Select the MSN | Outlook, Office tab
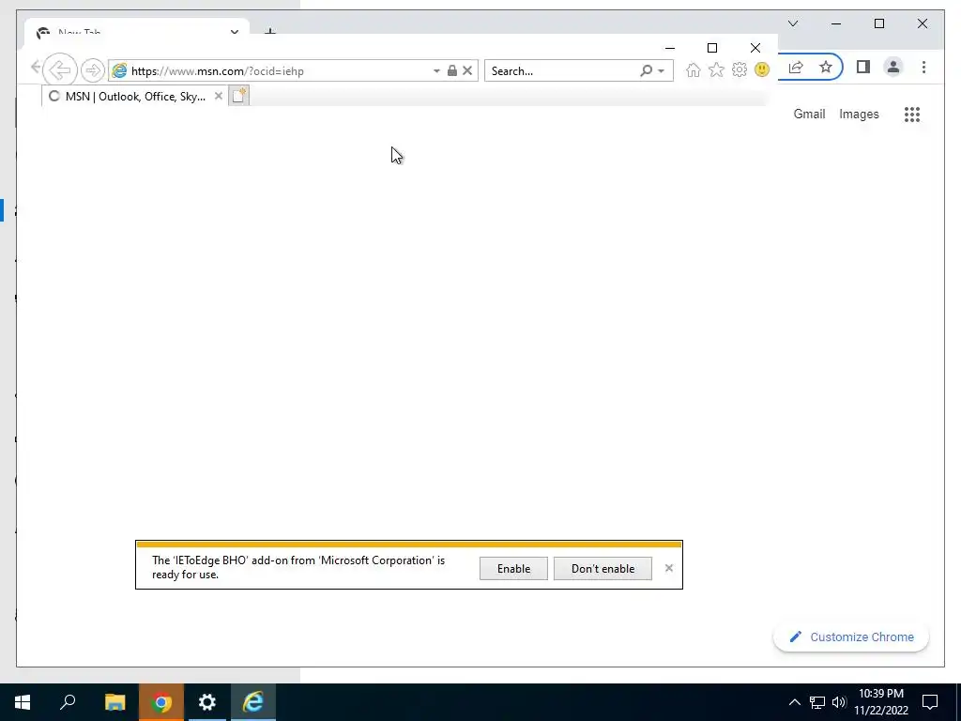Viewport: 961px width, 721px height. (134, 97)
